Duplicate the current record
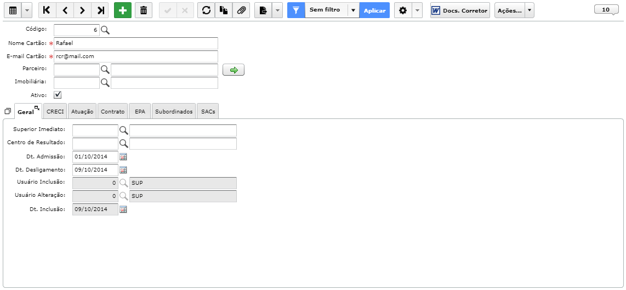626x290 pixels. click(224, 11)
